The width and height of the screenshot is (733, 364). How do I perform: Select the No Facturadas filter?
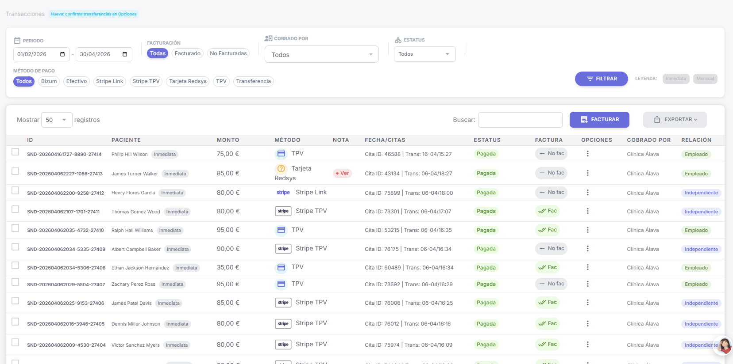click(x=228, y=53)
